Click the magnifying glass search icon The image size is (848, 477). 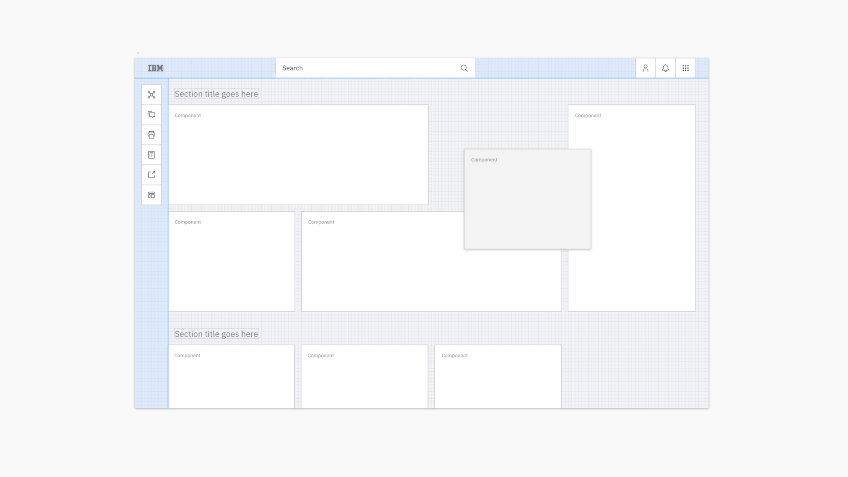(x=464, y=68)
